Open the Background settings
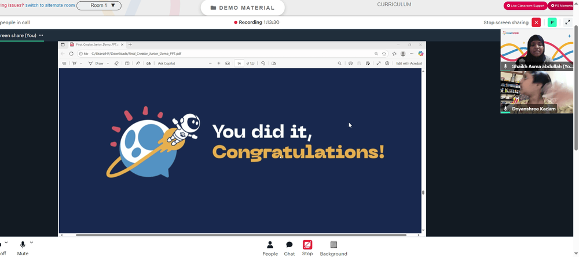 click(x=334, y=248)
